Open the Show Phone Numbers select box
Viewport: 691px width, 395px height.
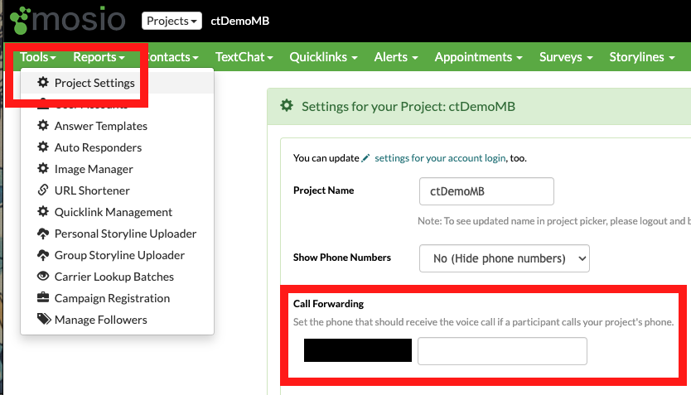click(504, 258)
